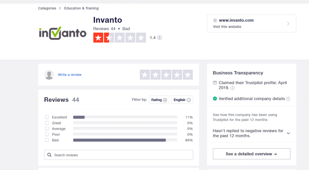The width and height of the screenshot is (309, 170).
Task: Rate one star in write review box
Action: pos(145,75)
